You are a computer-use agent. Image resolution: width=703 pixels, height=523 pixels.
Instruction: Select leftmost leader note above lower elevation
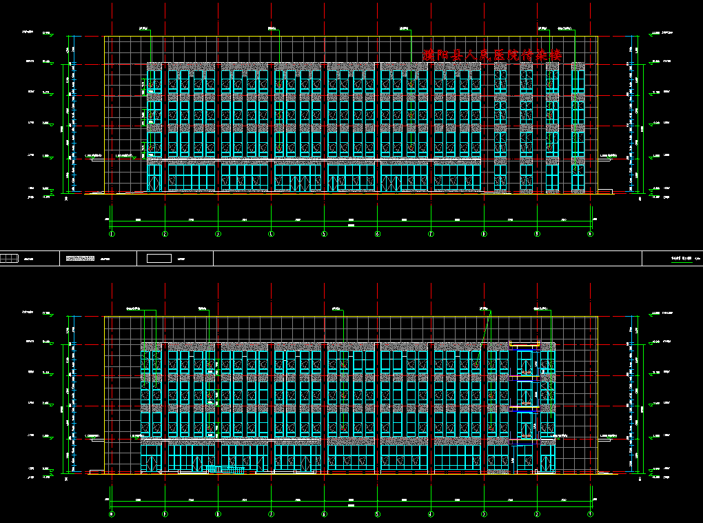coord(134,308)
